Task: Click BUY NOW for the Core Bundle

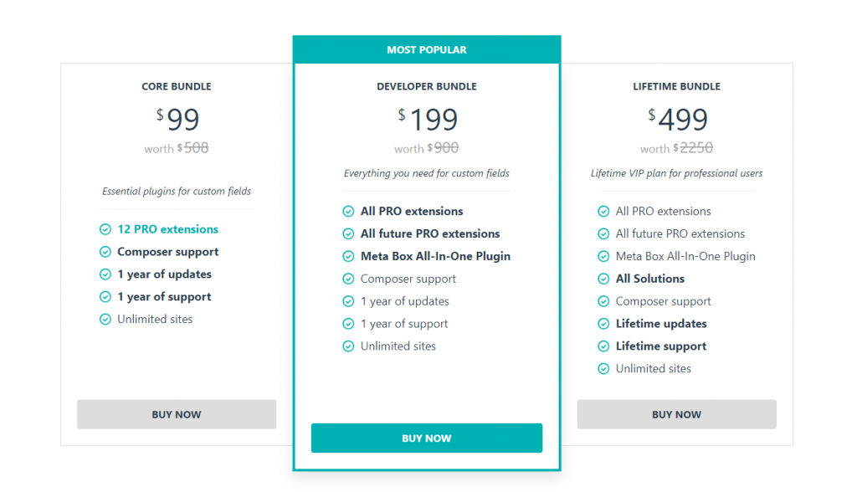Action: pos(177,414)
